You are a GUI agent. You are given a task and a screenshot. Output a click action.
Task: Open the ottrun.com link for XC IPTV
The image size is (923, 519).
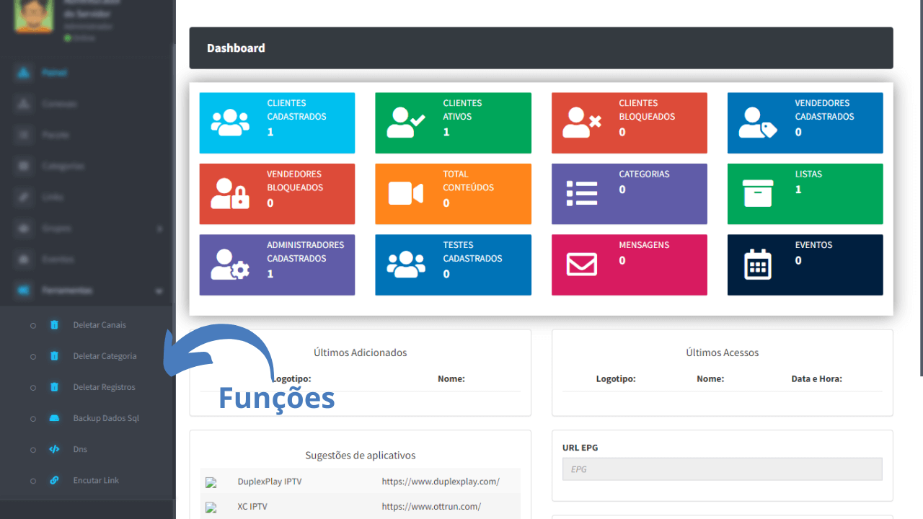pos(431,507)
